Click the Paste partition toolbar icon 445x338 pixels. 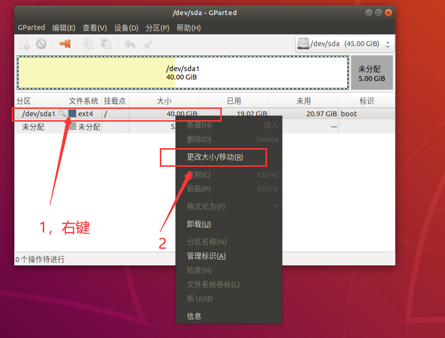tap(106, 44)
